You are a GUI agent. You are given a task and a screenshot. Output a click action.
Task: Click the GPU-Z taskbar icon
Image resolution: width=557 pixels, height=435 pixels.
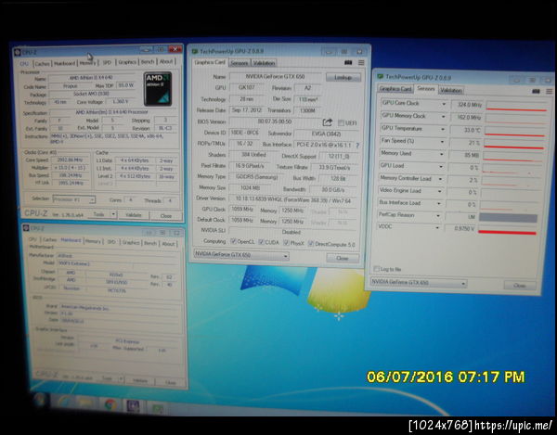[158, 408]
